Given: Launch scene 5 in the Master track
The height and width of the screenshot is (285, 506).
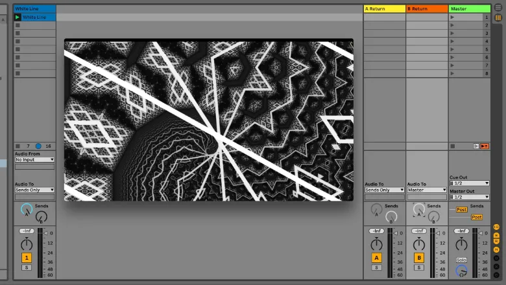Looking at the screenshot, I should (452, 49).
